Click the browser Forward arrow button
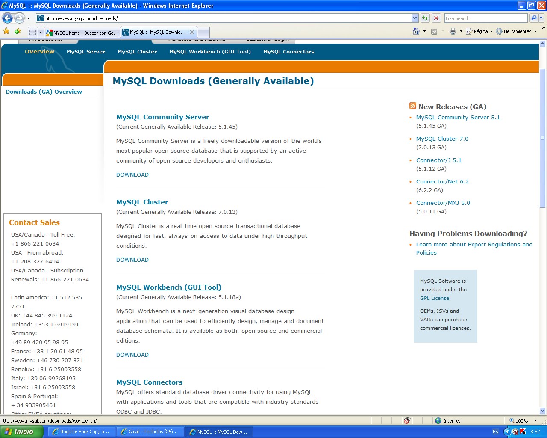 coord(19,18)
